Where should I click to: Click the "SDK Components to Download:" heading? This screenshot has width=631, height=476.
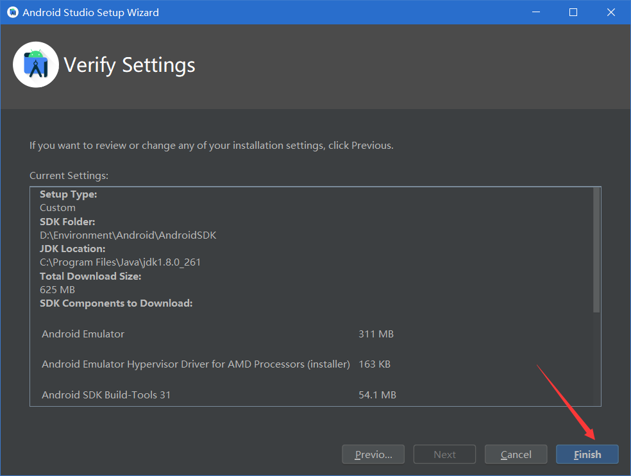[x=116, y=303]
